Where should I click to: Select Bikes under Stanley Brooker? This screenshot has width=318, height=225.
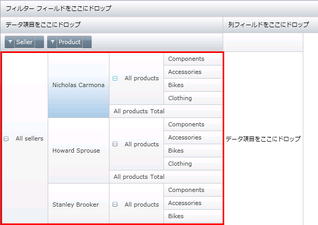(176, 216)
